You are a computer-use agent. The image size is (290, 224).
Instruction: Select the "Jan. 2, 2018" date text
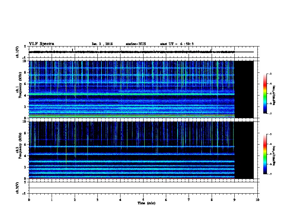click(x=102, y=44)
